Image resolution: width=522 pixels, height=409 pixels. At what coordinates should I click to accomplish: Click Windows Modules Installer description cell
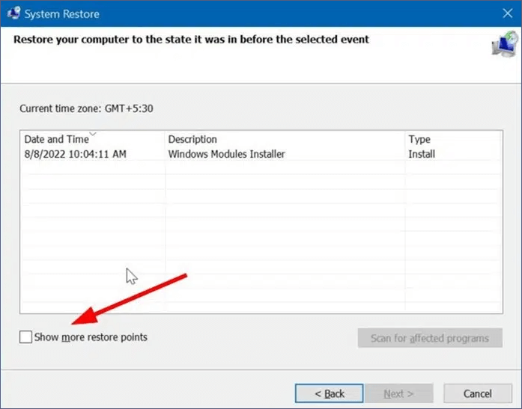pyautogui.click(x=226, y=154)
